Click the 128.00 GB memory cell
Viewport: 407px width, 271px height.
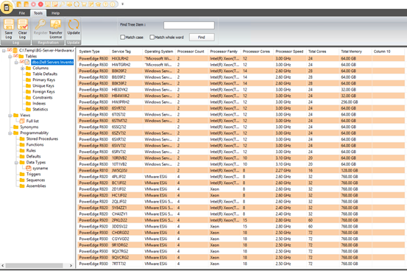[x=355, y=170]
